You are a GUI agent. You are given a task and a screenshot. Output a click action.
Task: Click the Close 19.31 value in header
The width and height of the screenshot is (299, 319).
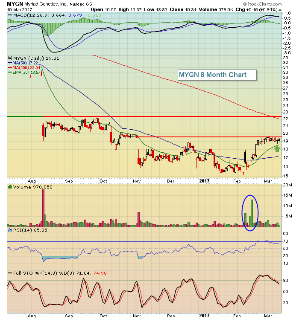coord(183,9)
